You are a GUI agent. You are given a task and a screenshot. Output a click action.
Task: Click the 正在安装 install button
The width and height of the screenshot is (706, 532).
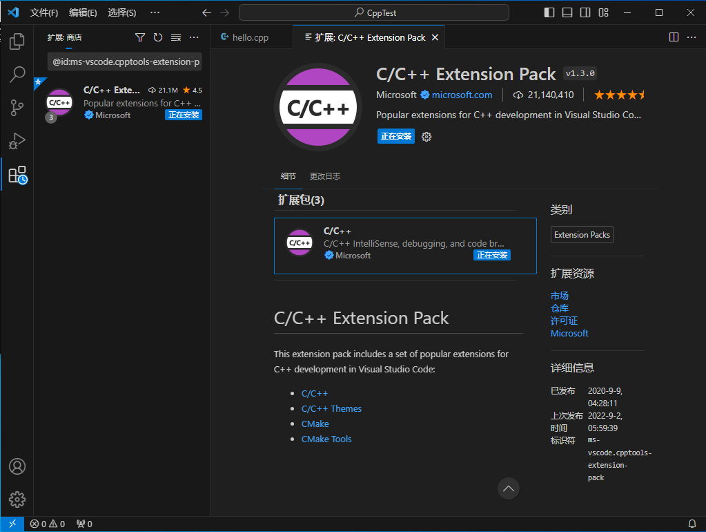pos(395,136)
